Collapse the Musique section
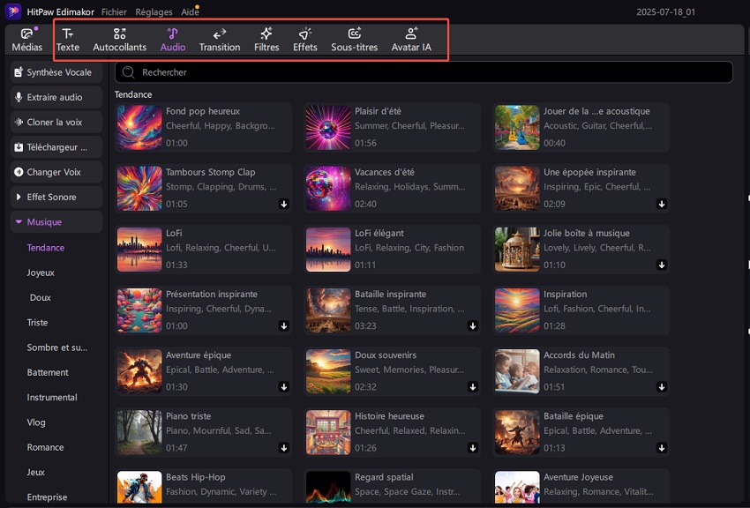Image resolution: width=750 pixels, height=508 pixels. tap(56, 221)
